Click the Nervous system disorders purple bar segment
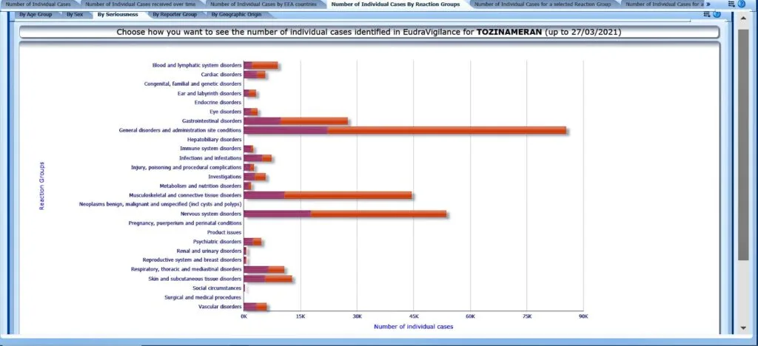 click(277, 214)
